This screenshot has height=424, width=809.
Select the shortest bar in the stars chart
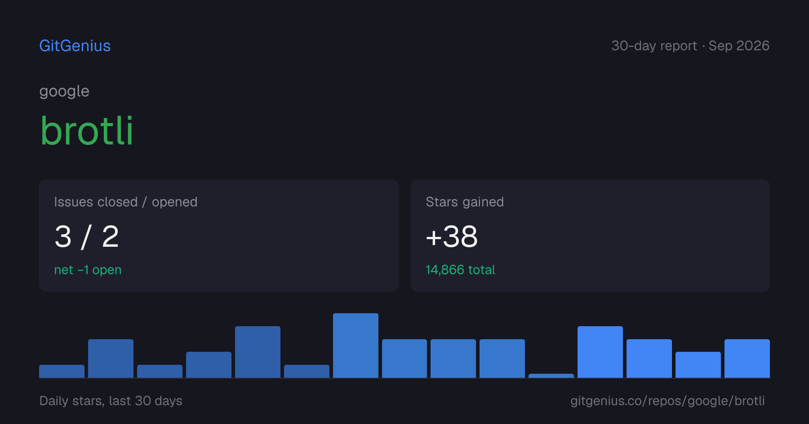click(551, 376)
